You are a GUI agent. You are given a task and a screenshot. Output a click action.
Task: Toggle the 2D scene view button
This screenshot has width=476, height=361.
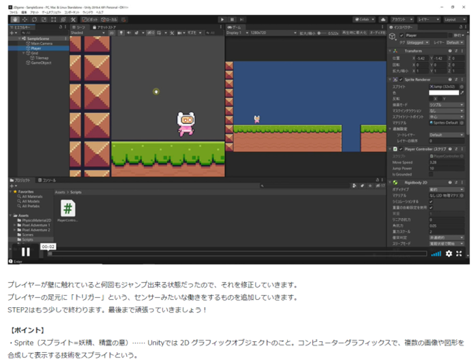coord(112,33)
